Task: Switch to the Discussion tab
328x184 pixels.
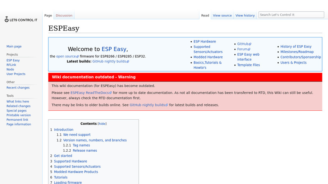Action: 64,16
